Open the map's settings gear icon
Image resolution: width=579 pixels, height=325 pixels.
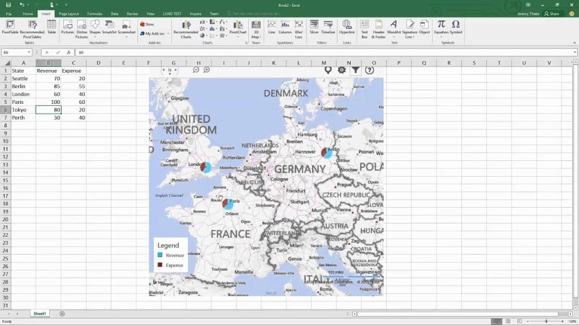point(342,70)
